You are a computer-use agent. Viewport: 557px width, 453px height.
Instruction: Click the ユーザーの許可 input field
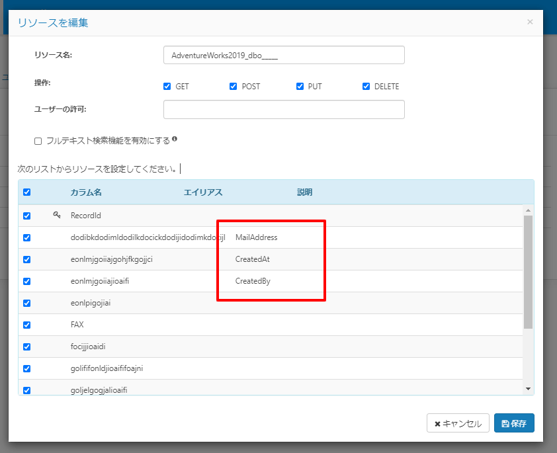pyautogui.click(x=284, y=109)
